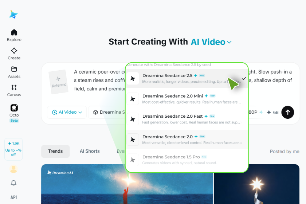The height and width of the screenshot is (204, 306).
Task: Click the New badge beside Seedance 2.5
Action: (x=202, y=75)
